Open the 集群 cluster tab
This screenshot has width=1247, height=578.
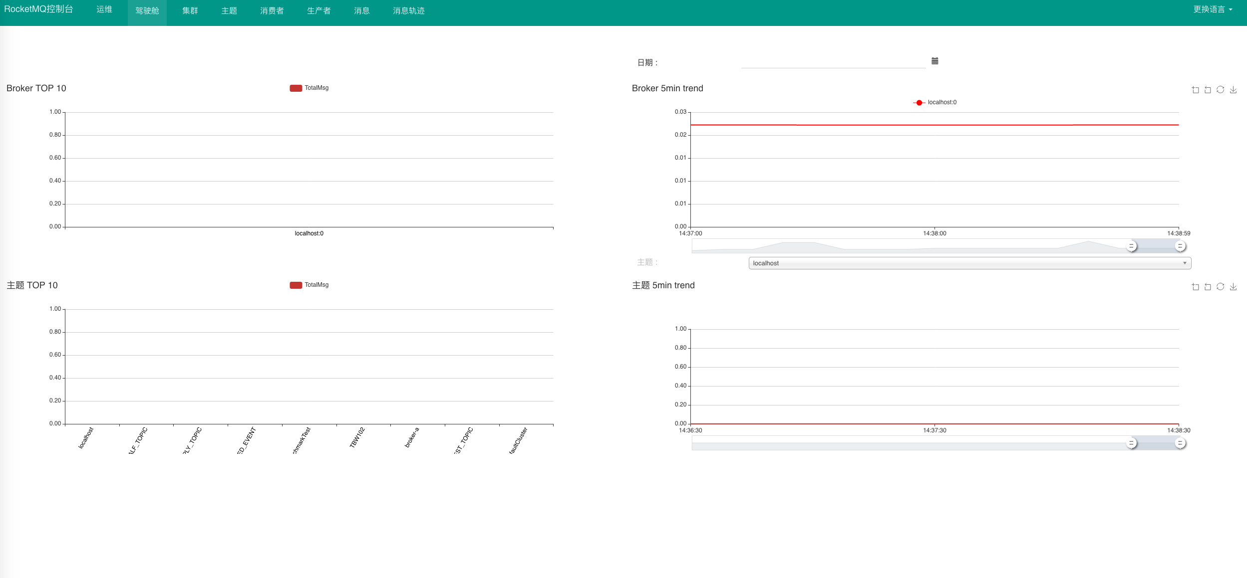(190, 11)
